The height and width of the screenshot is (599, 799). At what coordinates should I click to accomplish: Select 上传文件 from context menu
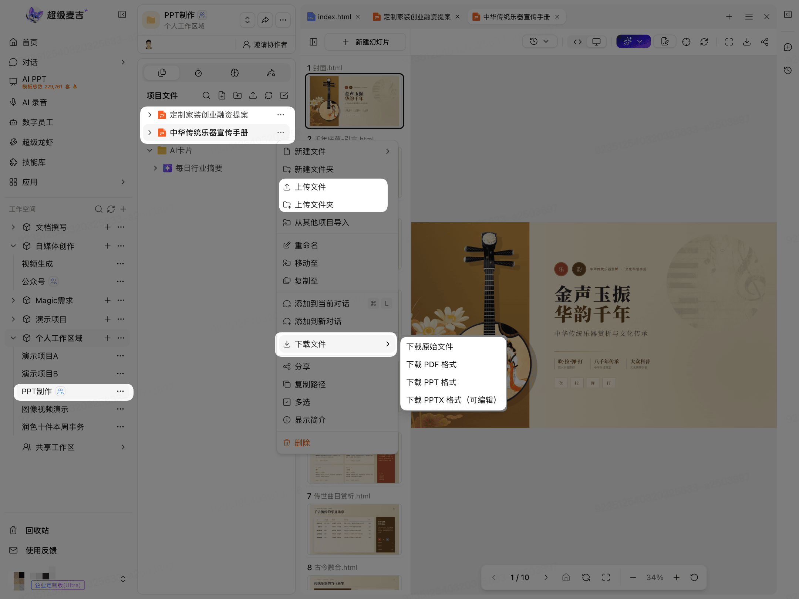click(x=333, y=187)
